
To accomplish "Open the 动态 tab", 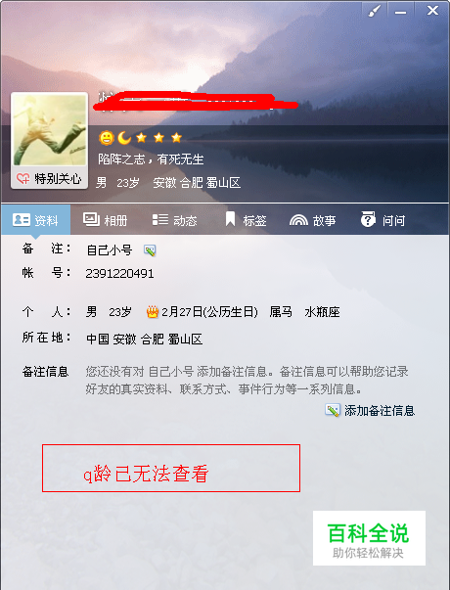I will point(174,220).
